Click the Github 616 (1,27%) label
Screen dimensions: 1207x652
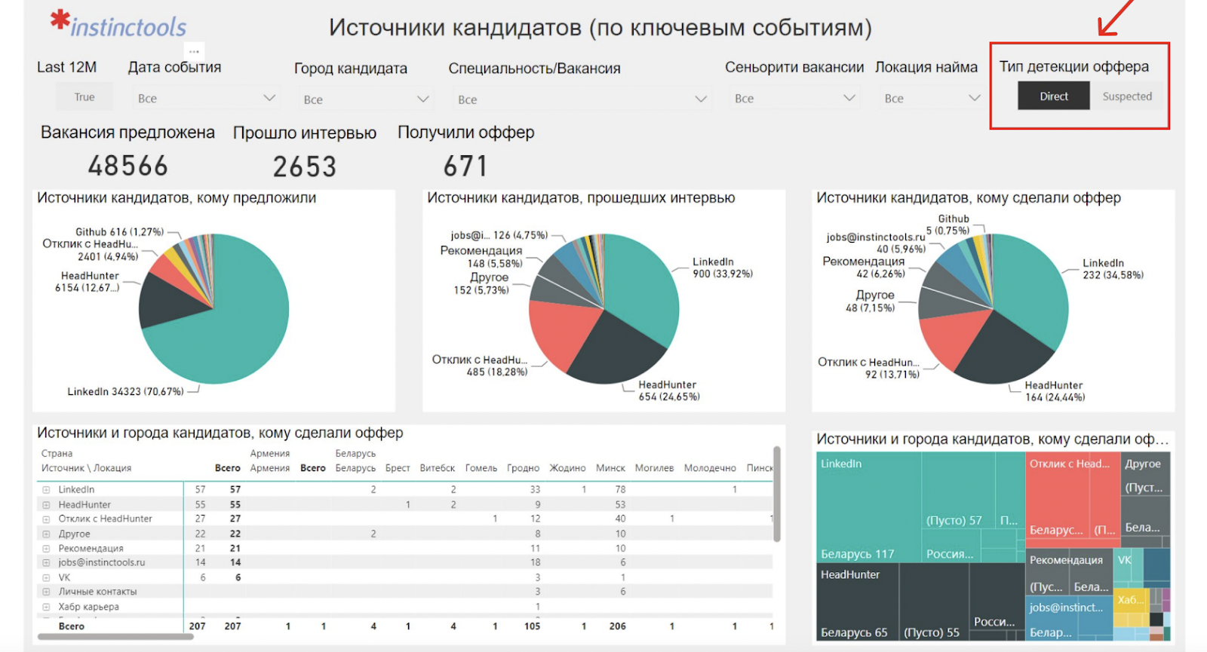click(119, 232)
